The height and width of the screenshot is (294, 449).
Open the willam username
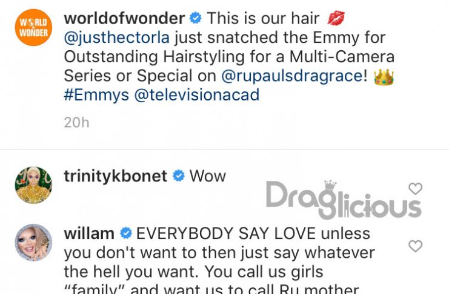[89, 234]
